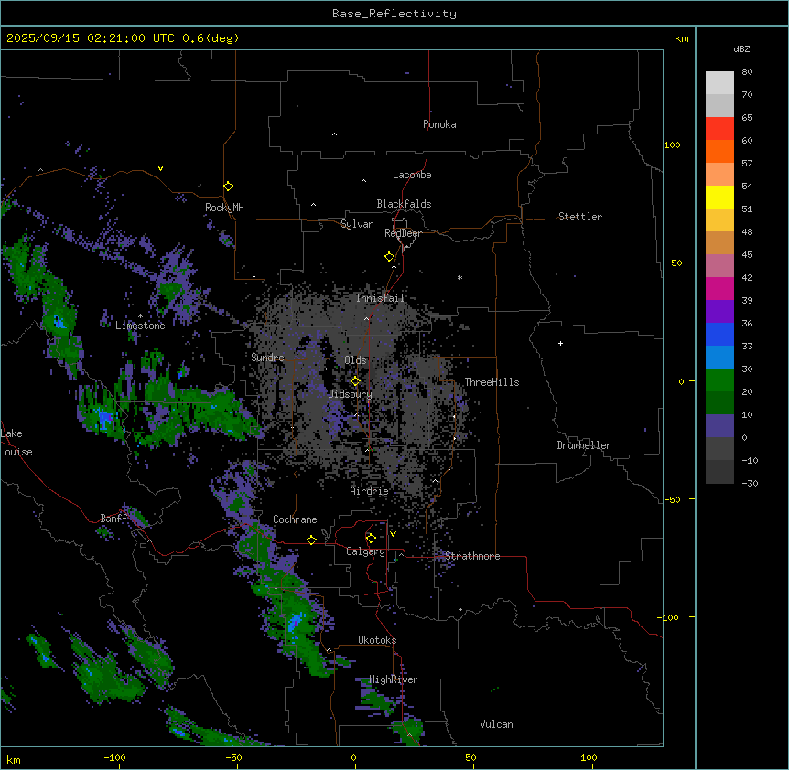Click the yellow diamond marker south of RedDeer

[389, 257]
